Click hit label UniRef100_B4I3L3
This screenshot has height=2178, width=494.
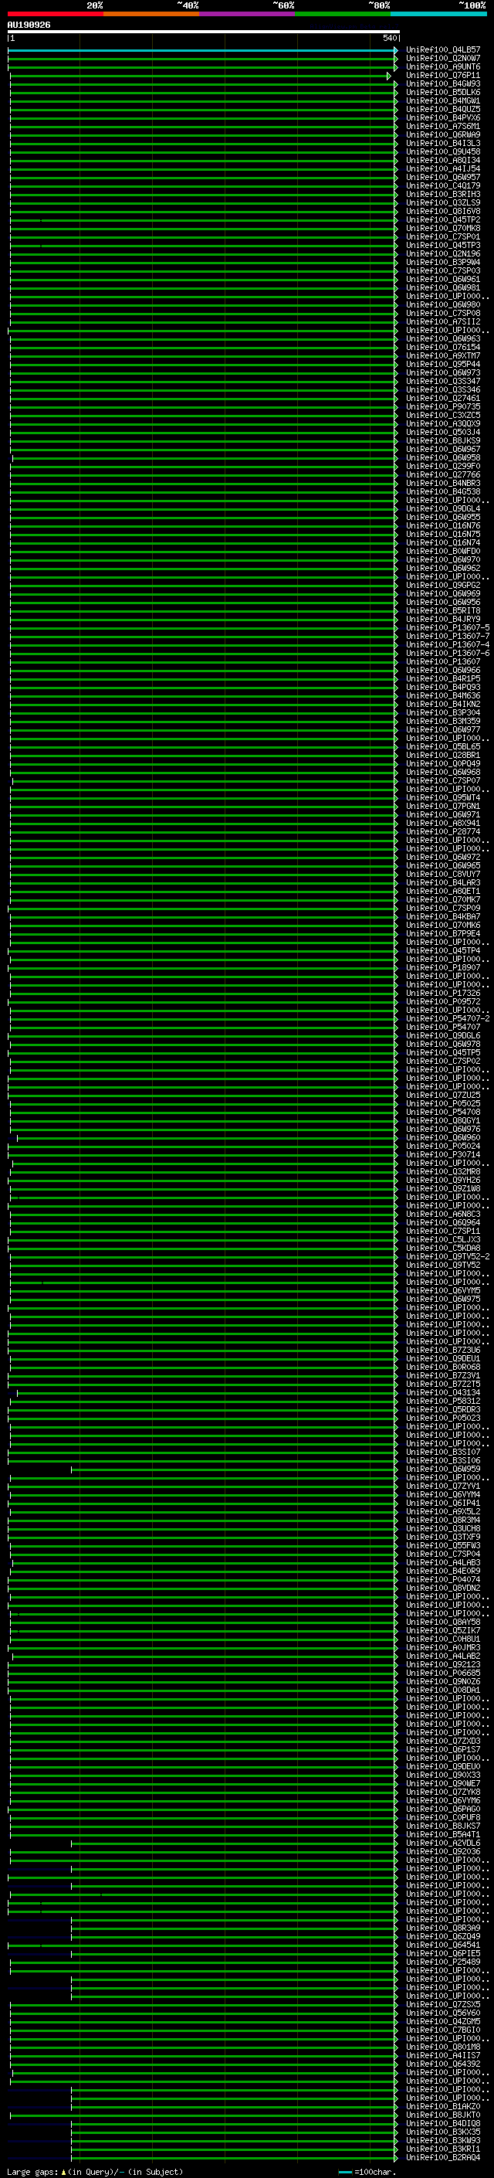[443, 144]
